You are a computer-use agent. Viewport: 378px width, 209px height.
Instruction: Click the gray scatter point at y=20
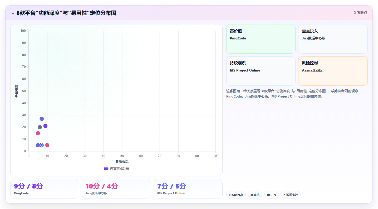pyautogui.click(x=40, y=127)
